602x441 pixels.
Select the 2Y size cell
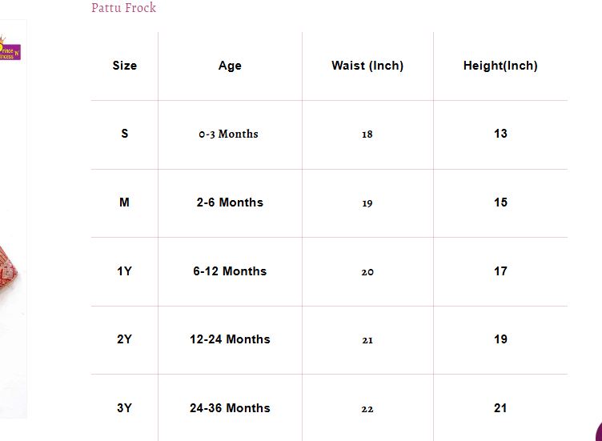(124, 339)
